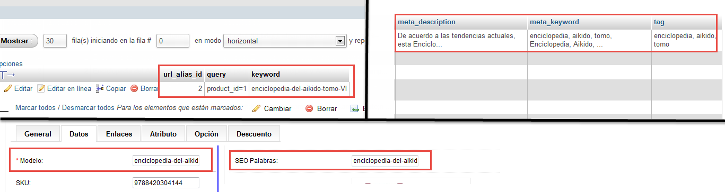Click the column arrows icon below Opciones
This screenshot has height=192, width=725.
[x=8, y=75]
